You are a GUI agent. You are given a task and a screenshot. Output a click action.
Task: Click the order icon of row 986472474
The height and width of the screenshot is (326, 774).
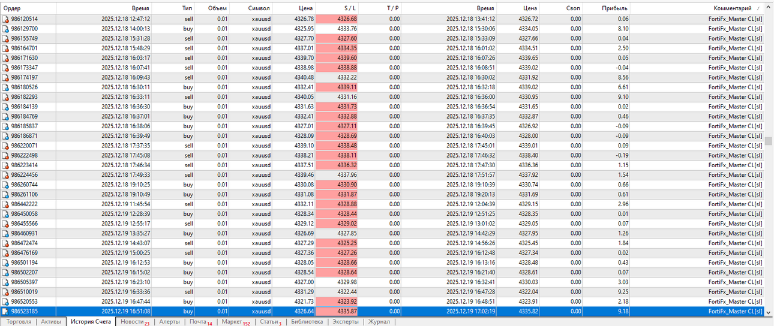[5, 243]
